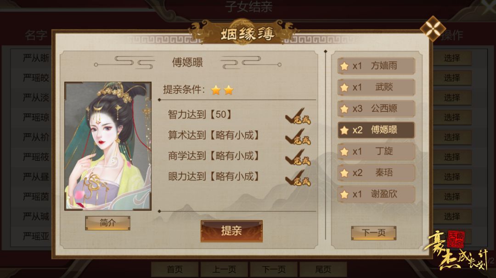Select candidate 武赕 in the list
The height and width of the screenshot is (278, 496).
point(376,87)
